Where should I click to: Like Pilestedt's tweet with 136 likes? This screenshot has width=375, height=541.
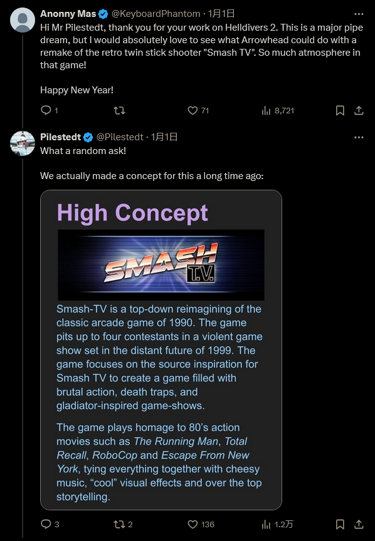(x=193, y=524)
